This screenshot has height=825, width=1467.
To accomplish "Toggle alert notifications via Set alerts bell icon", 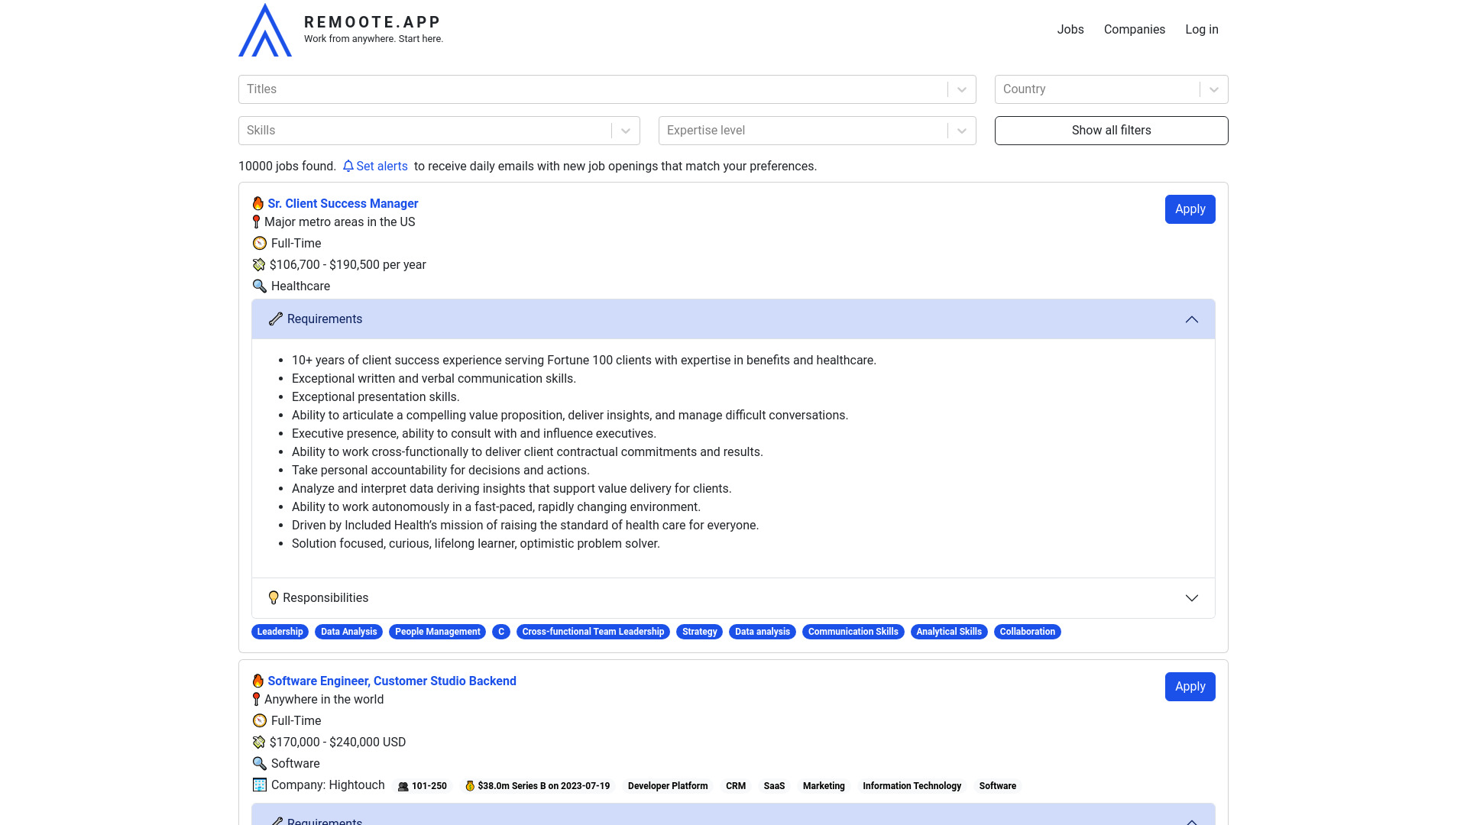I will pyautogui.click(x=348, y=167).
